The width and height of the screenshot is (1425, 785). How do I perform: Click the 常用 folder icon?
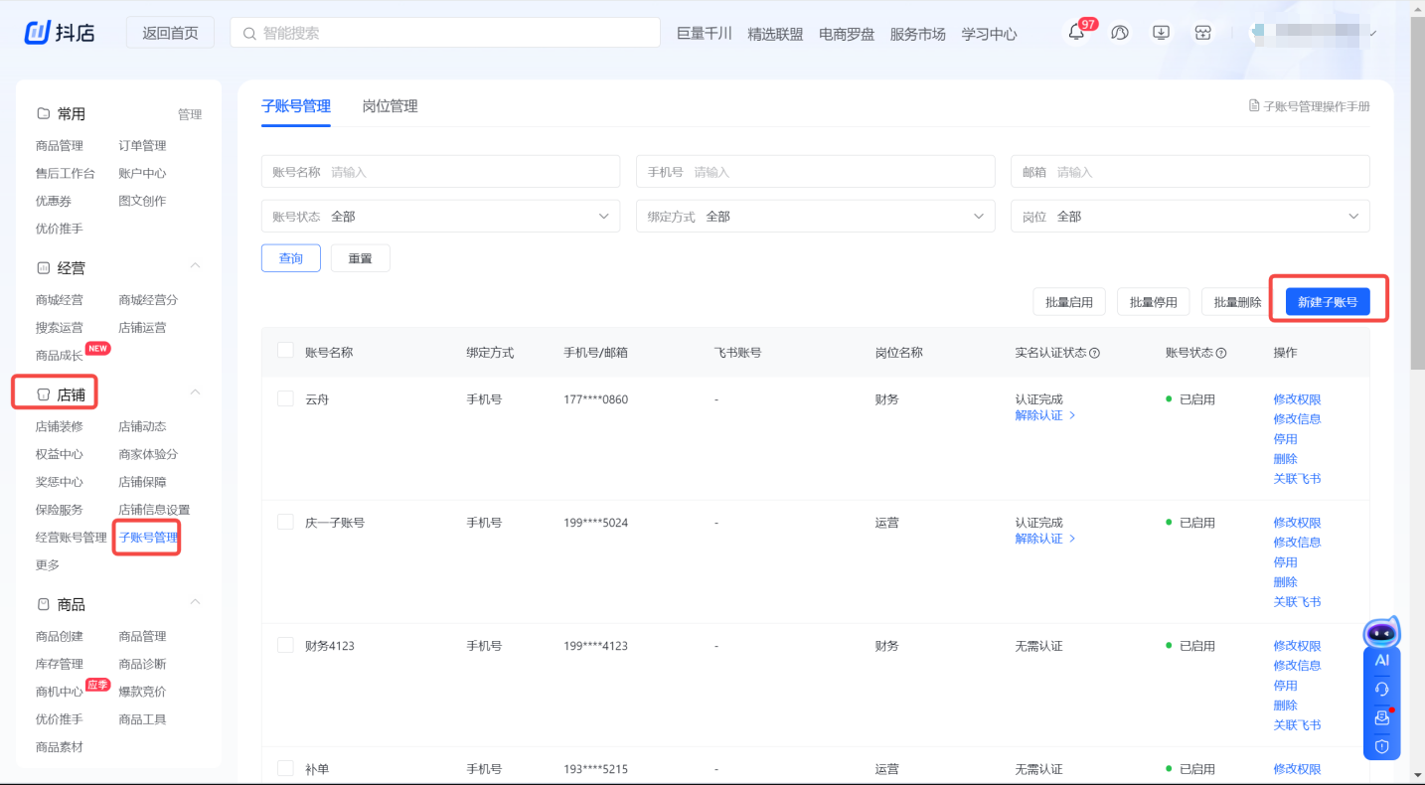[x=43, y=113]
